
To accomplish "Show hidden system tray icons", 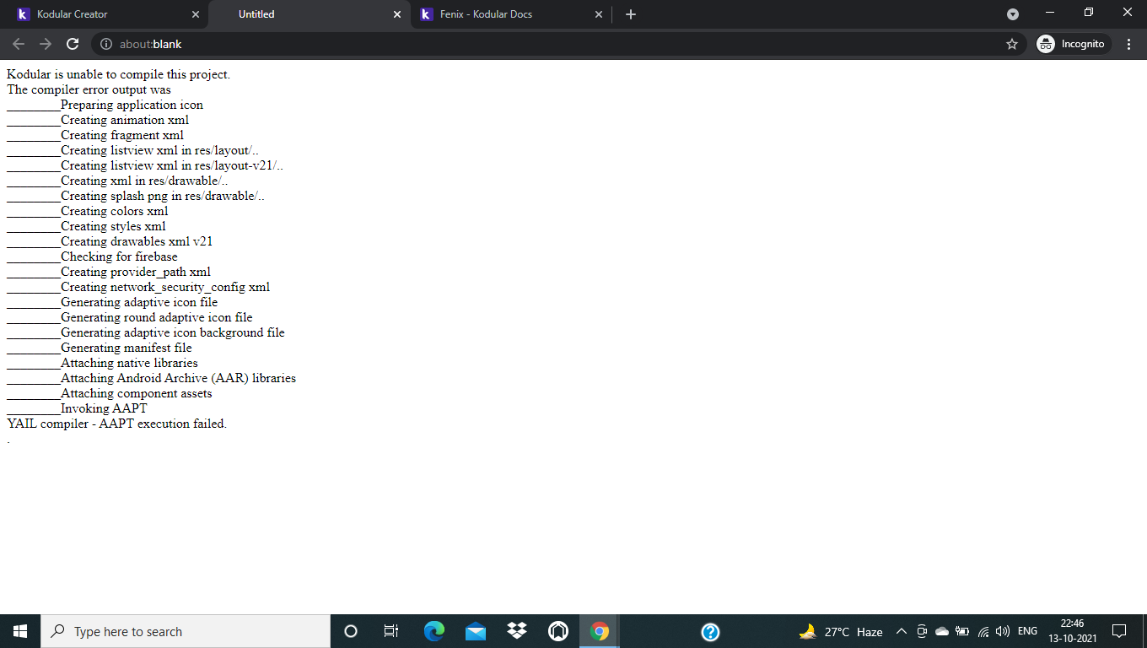I will (x=901, y=631).
